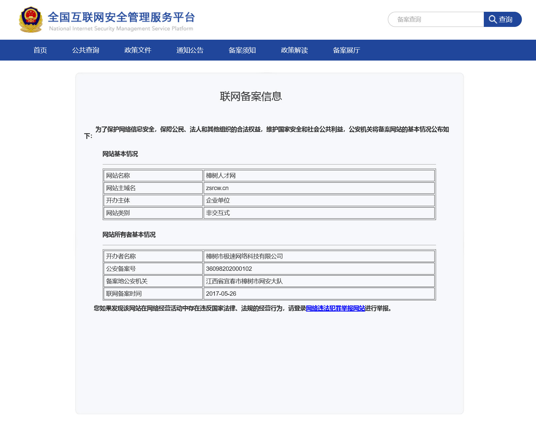Click the 联网备案时间 label cell
Viewport: 536px width, 438px height.
click(x=153, y=294)
